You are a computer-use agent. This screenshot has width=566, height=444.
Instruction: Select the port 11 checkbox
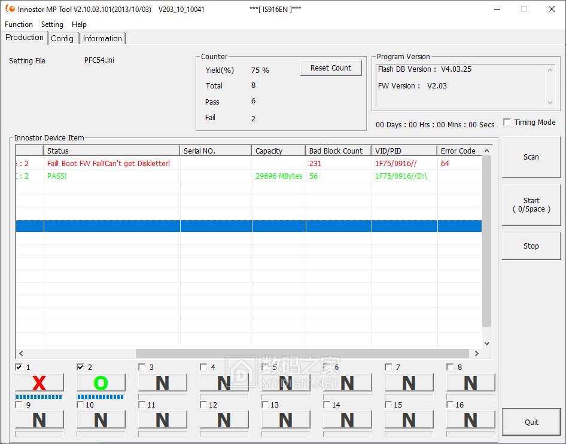click(x=142, y=405)
